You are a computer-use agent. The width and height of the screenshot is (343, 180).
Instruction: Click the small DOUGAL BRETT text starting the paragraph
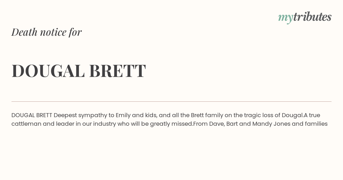coord(32,115)
